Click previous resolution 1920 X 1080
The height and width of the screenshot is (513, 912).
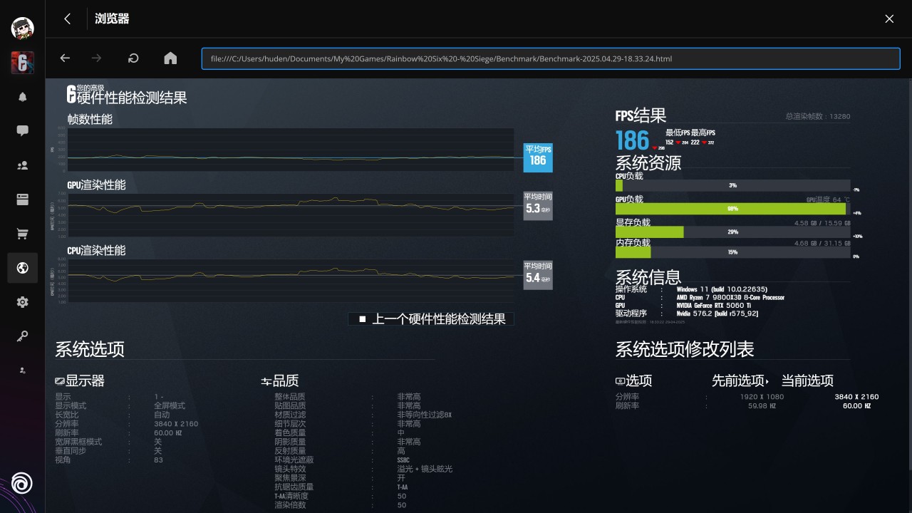pos(762,397)
